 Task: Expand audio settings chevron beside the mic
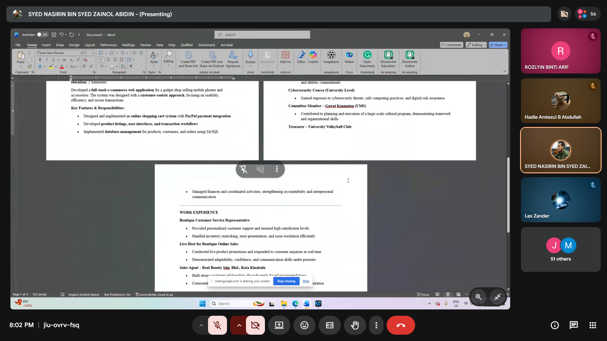[201, 325]
